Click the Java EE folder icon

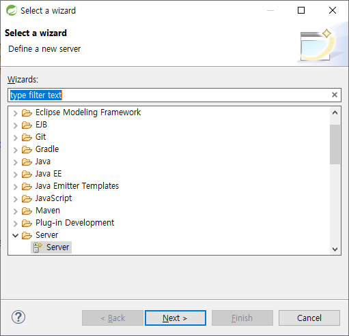[x=27, y=174]
